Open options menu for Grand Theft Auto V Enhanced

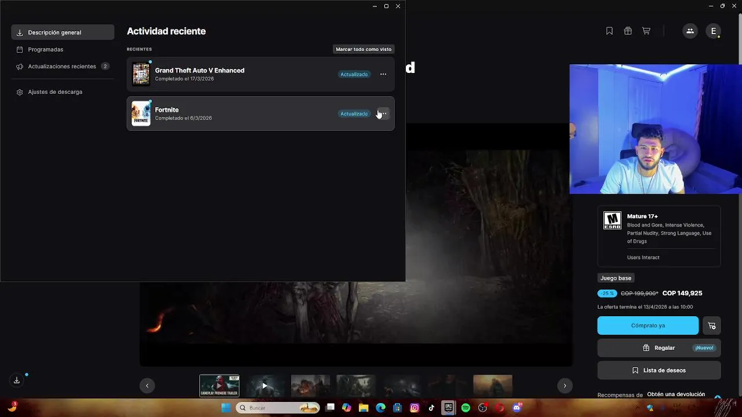coord(383,74)
